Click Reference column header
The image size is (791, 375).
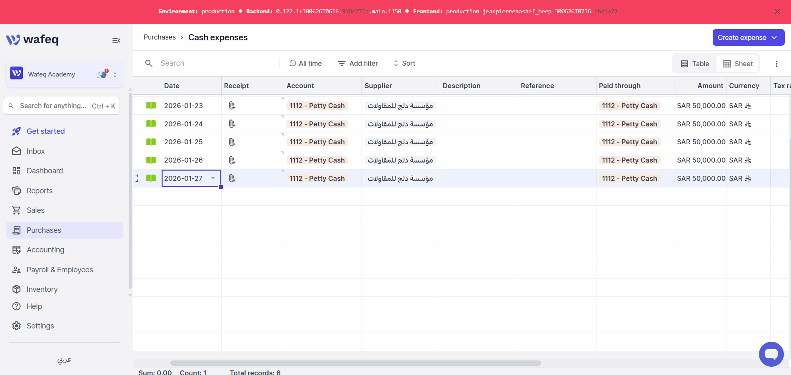(557, 86)
